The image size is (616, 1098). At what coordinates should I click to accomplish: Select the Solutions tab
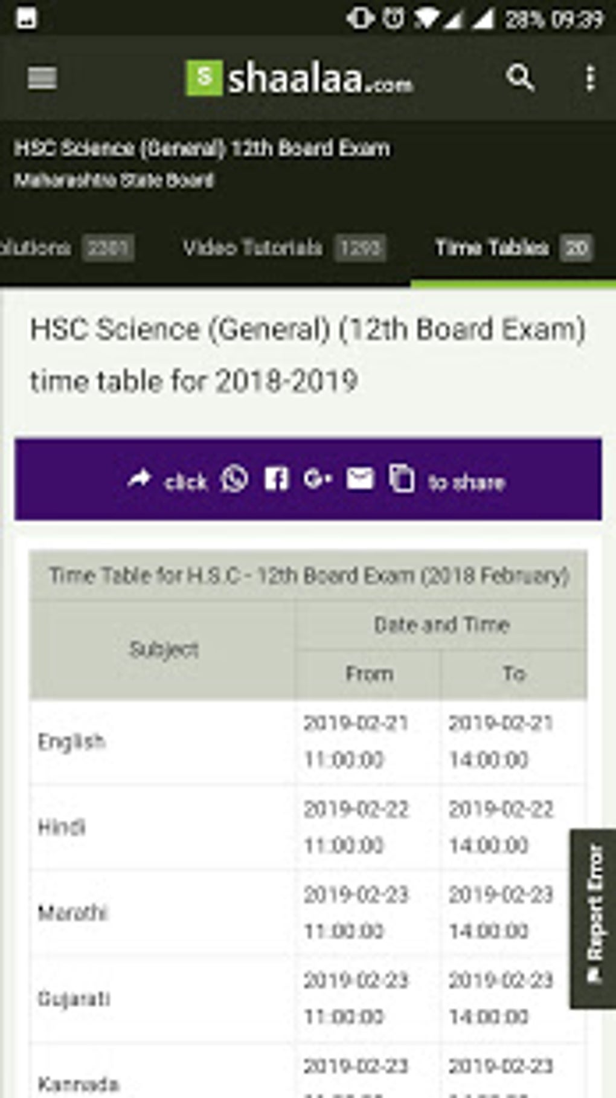tap(36, 248)
